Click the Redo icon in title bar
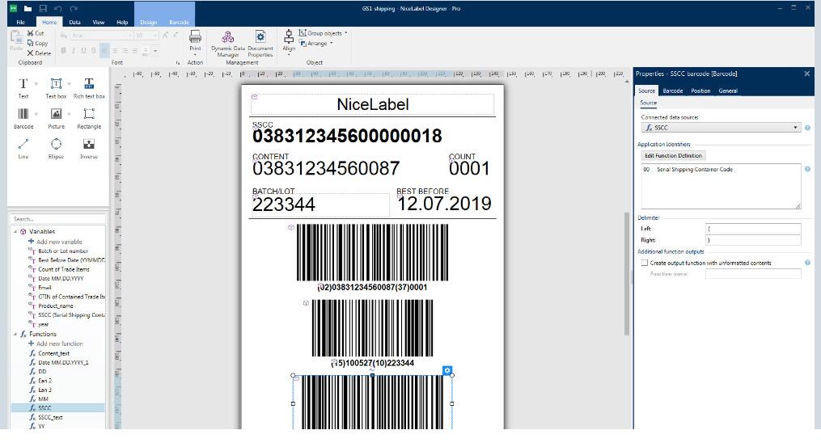 tap(74, 8)
